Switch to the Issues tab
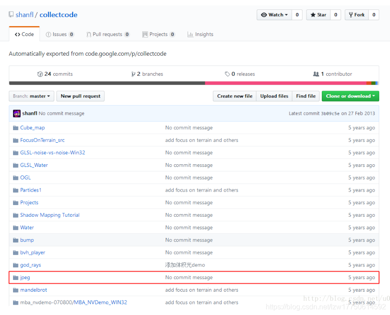This screenshot has height=315, width=390. (60, 34)
